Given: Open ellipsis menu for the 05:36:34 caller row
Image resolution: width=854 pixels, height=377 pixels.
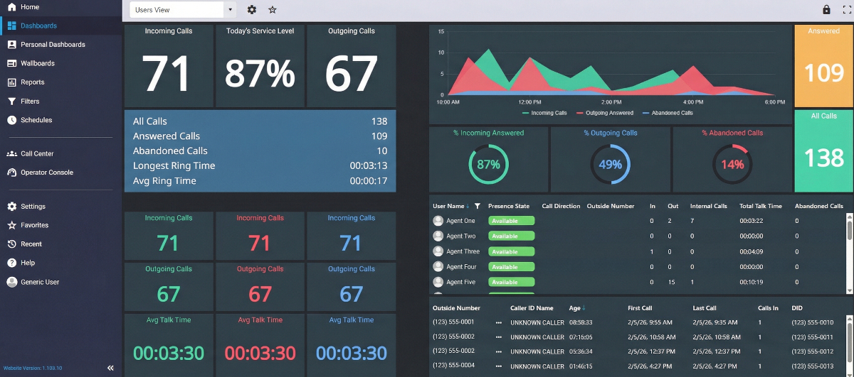Looking at the screenshot, I should (499, 351).
